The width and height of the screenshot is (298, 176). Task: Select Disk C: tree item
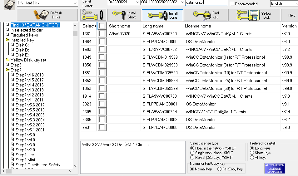(22, 45)
